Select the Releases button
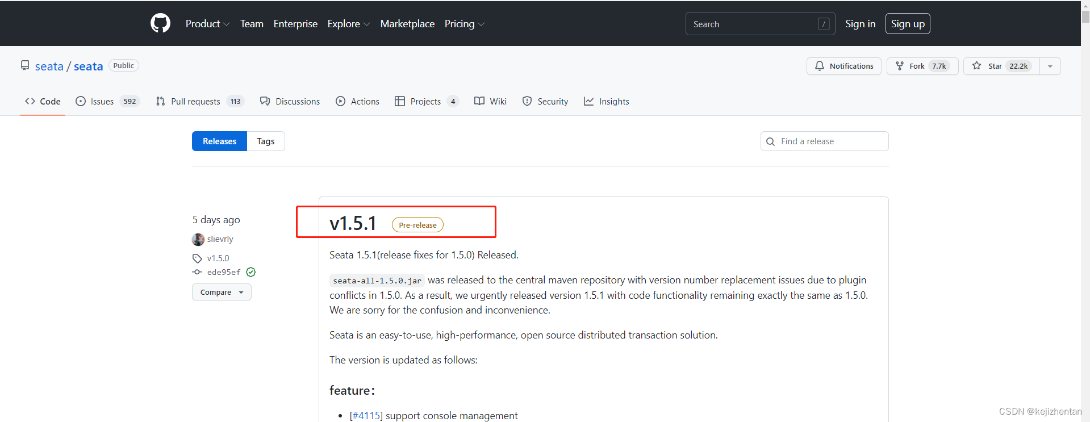Screen dimensions: 1090x422 coord(219,141)
